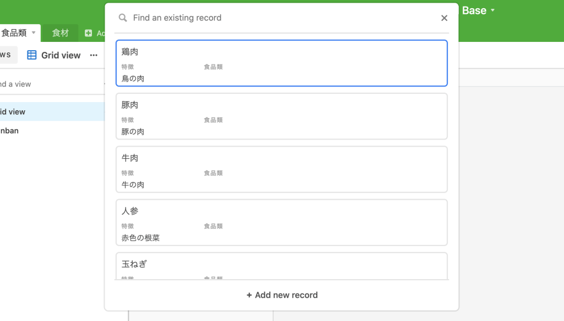
Task: Pick the 牛肉 record from the list
Action: pyautogui.click(x=281, y=169)
